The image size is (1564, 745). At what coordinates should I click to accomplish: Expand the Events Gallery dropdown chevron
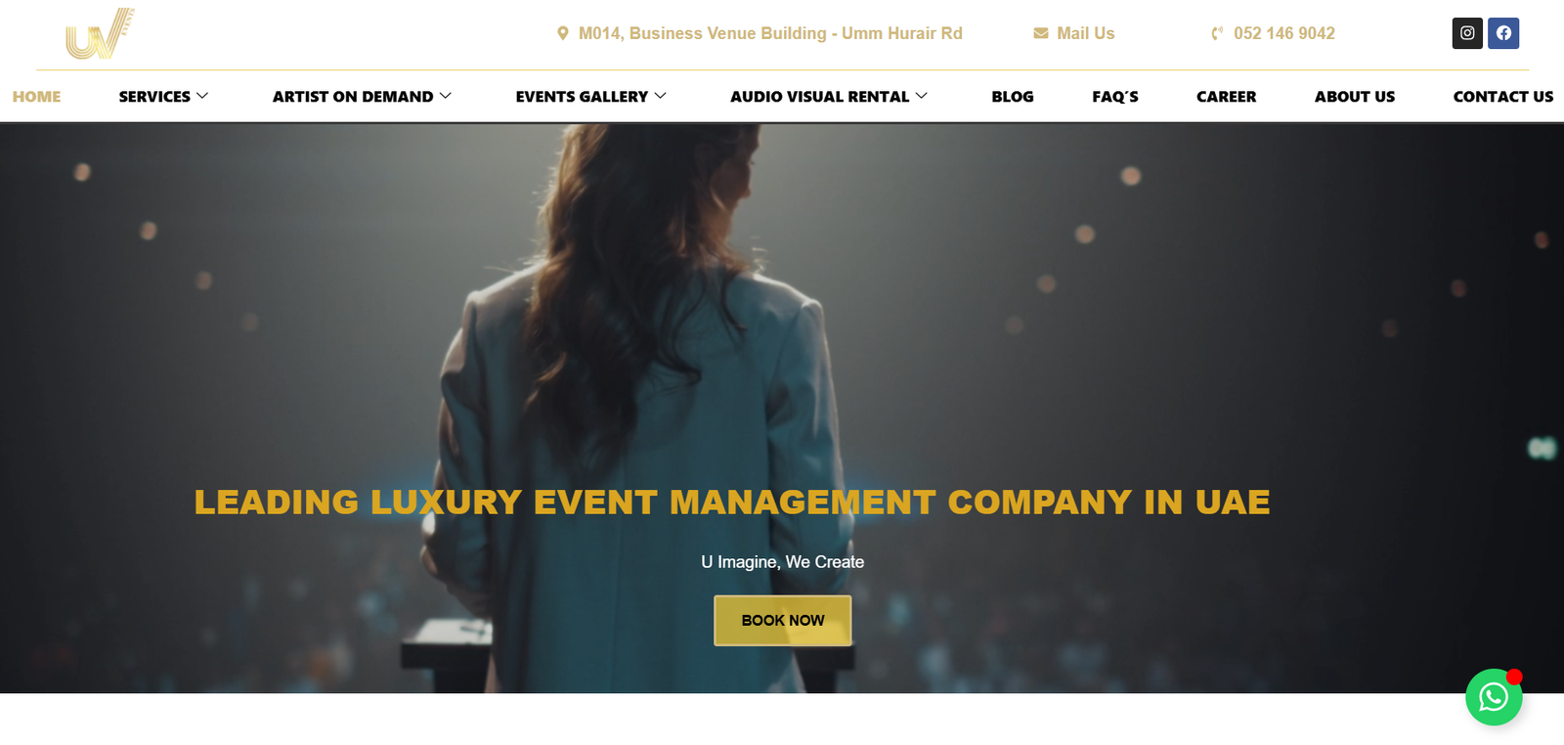tap(660, 96)
